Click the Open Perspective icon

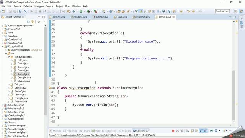[x=235, y=11]
